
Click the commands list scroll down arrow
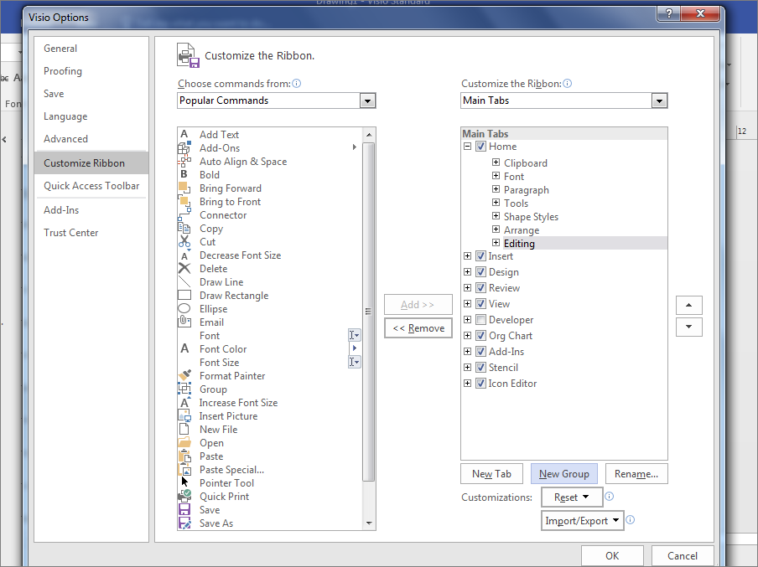click(x=369, y=523)
